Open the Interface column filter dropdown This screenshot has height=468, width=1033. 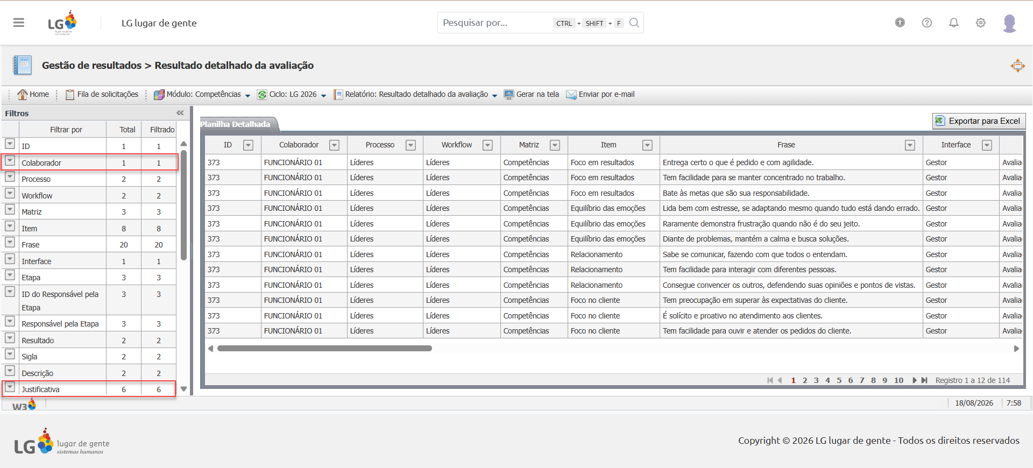[x=987, y=145]
